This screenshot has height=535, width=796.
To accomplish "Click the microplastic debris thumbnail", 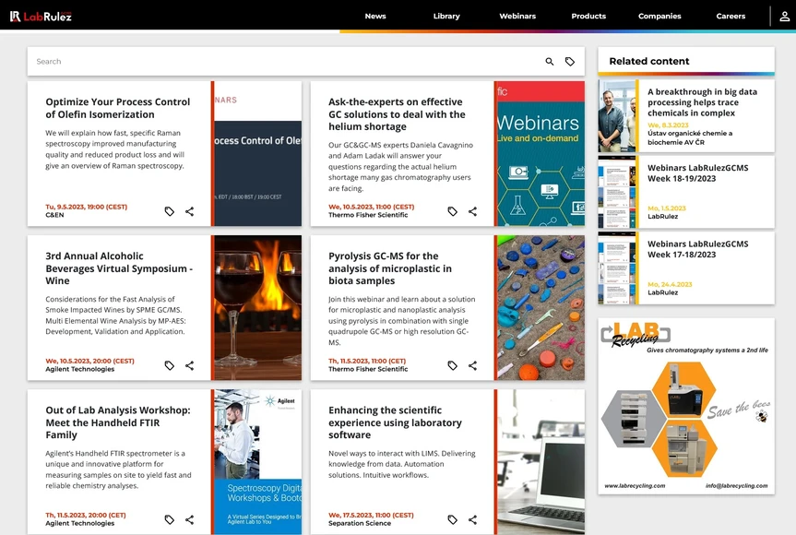I will pos(541,307).
